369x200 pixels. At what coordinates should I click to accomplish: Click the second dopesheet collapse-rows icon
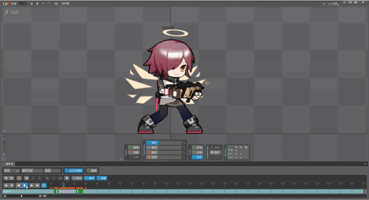pos(12,178)
